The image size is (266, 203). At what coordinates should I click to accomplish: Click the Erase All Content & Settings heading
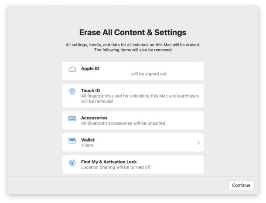click(133, 33)
